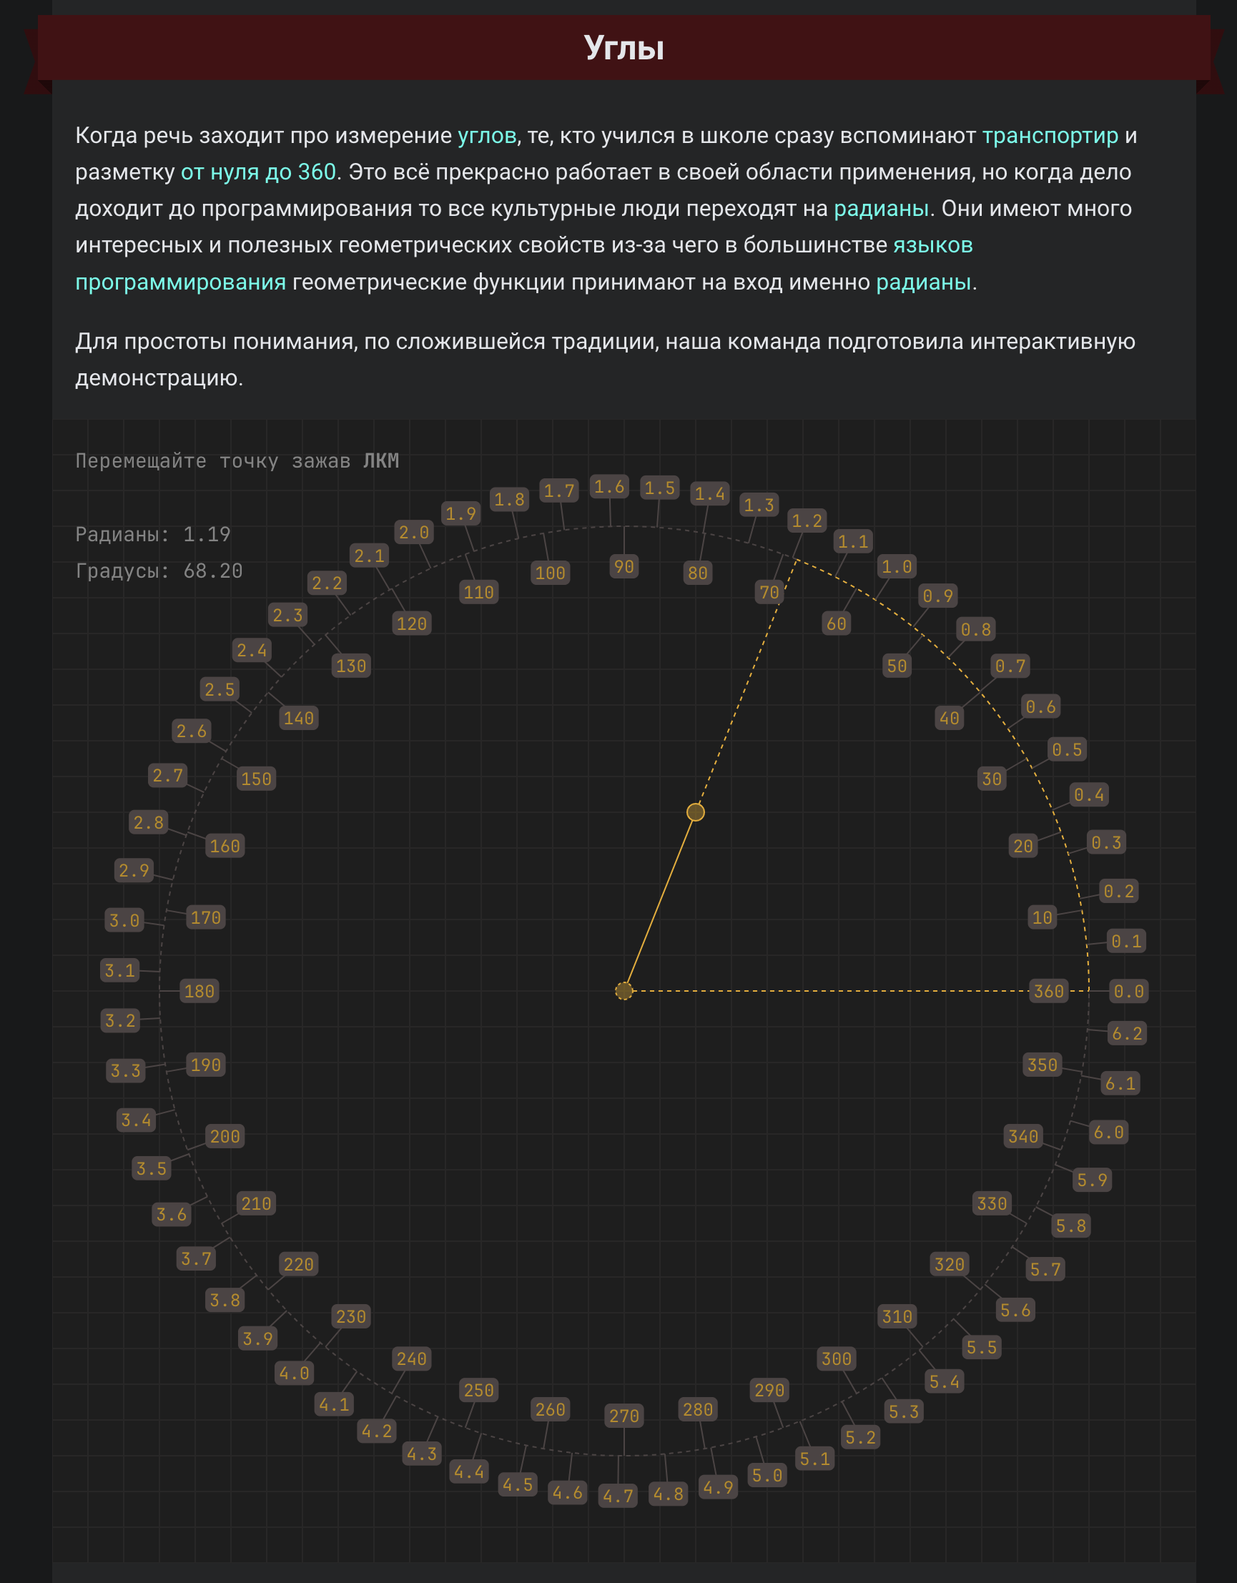This screenshot has width=1237, height=1583.
Task: Select the 1.6 radian marker
Action: point(608,486)
